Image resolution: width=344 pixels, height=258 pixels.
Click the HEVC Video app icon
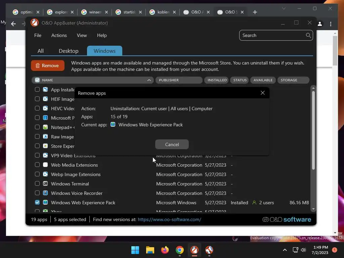pos(45,109)
